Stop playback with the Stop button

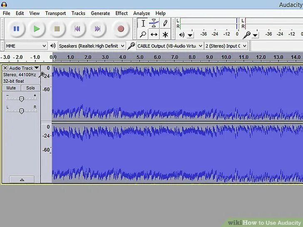pos(57,29)
